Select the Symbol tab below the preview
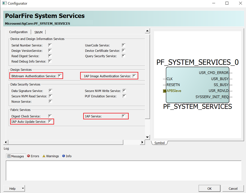Viewport: 246px width, 193px height. pos(159,143)
